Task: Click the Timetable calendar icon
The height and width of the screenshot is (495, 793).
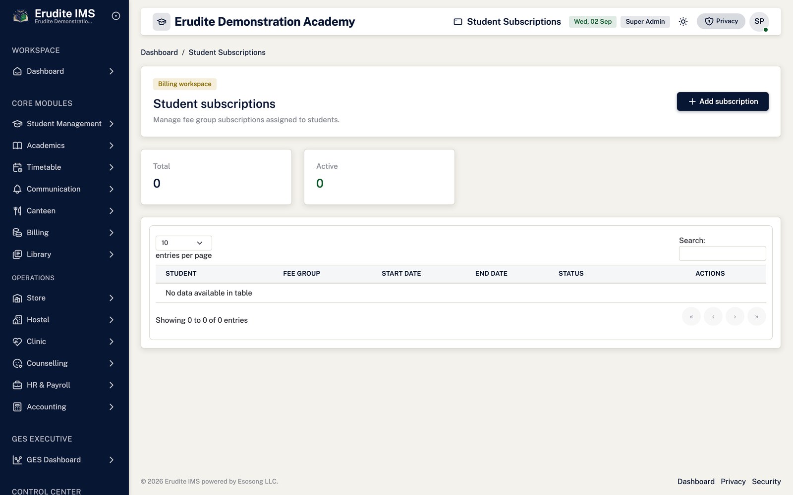Action: point(17,167)
